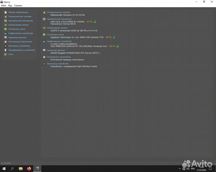
Task: Open the Файл menu
Action: coord(4,5)
